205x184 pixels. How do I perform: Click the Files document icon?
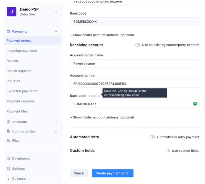click(x=8, y=141)
